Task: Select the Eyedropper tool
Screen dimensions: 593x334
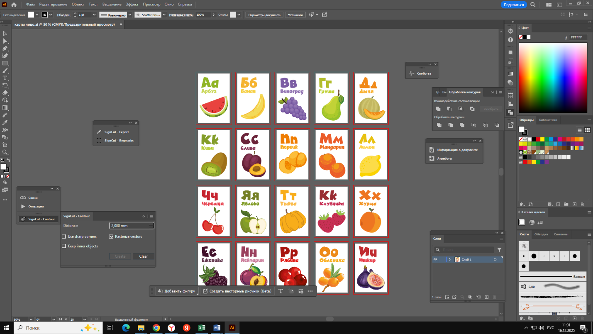Action: (x=5, y=122)
